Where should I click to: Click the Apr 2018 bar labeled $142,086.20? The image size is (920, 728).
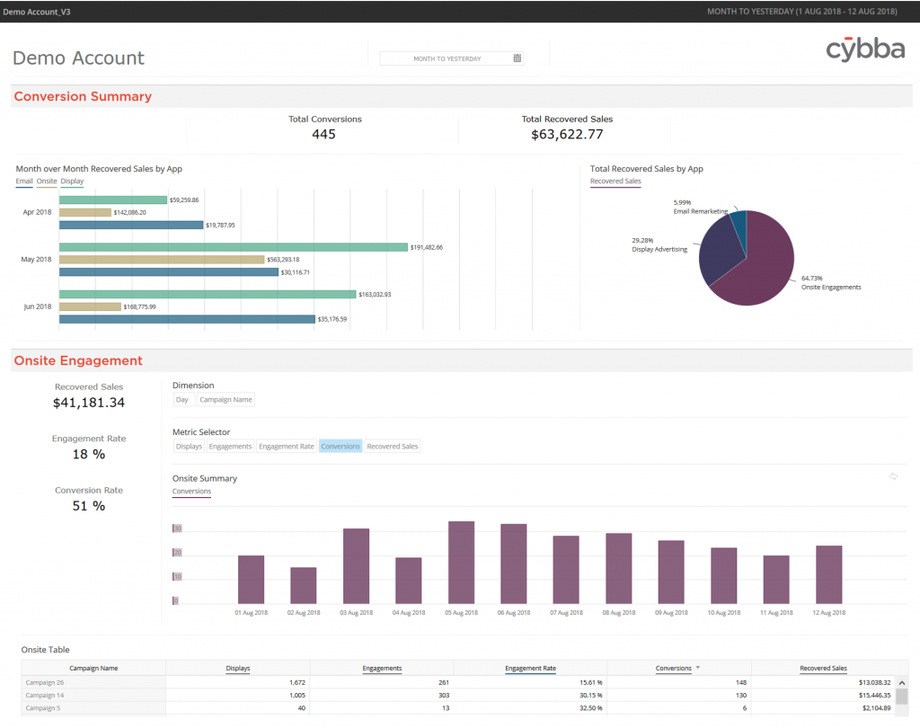[85, 212]
